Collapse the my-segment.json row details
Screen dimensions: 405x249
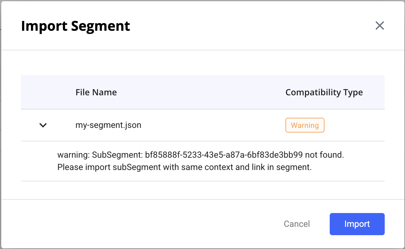coord(43,125)
